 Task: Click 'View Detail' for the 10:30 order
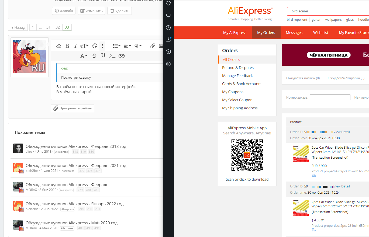point(342,132)
